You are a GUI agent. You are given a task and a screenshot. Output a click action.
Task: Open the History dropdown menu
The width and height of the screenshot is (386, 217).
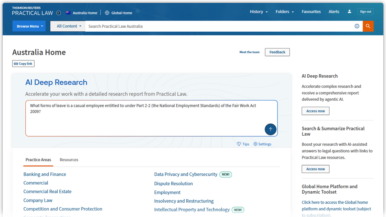click(x=259, y=11)
